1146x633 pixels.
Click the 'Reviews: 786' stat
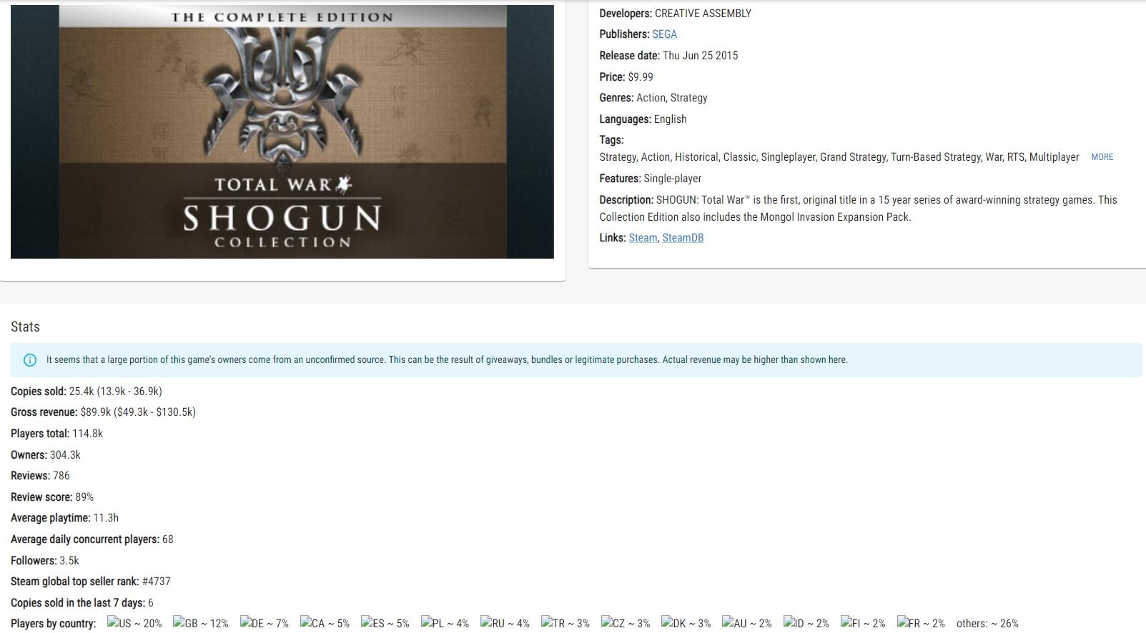40,476
